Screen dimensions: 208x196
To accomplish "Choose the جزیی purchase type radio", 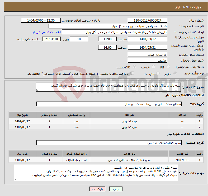I will point(175,73).
